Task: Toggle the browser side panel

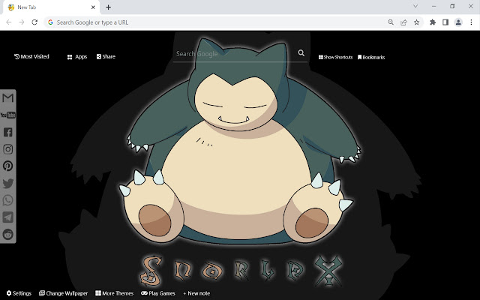Action: click(x=445, y=22)
